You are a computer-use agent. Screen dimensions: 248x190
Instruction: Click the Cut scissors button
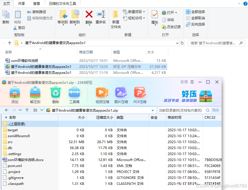click(x=19, y=28)
